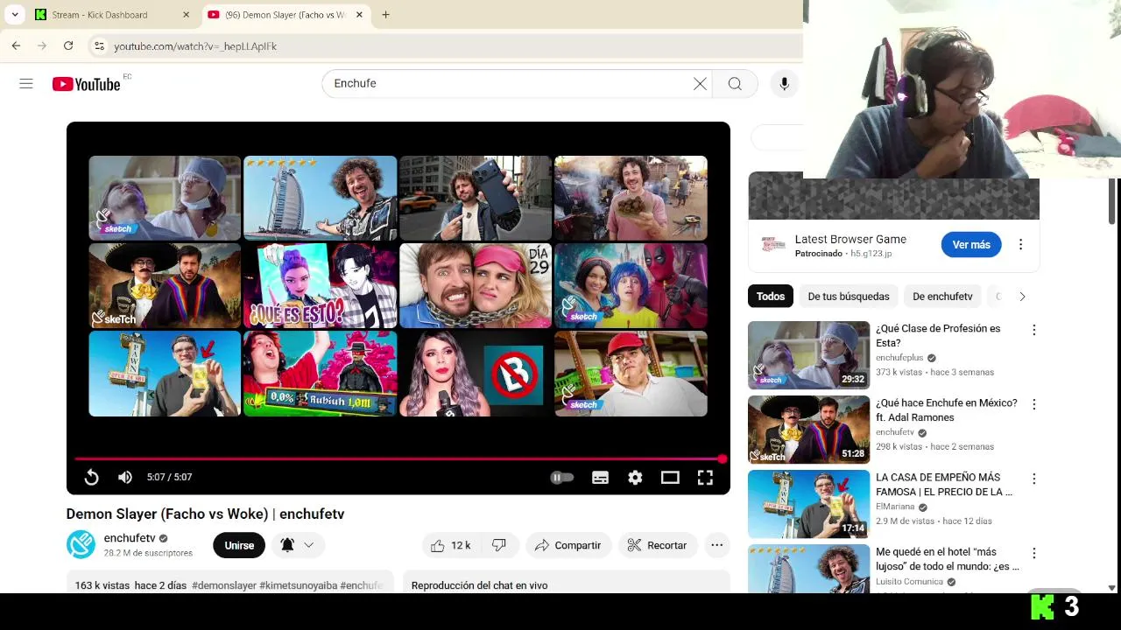Open options for Me quedé en el hotel video

pyautogui.click(x=1034, y=553)
